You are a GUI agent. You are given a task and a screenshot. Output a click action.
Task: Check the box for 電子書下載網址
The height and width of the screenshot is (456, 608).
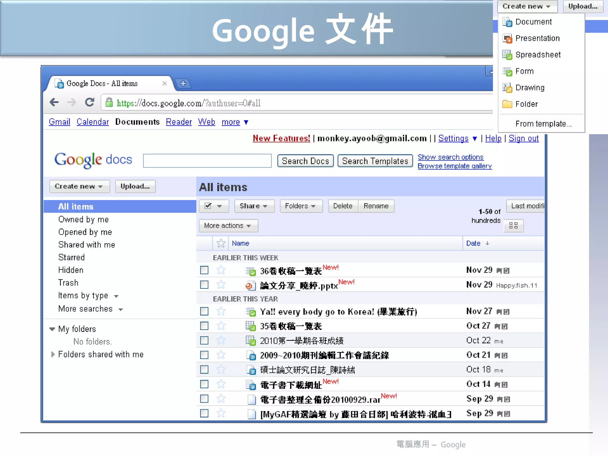point(204,384)
